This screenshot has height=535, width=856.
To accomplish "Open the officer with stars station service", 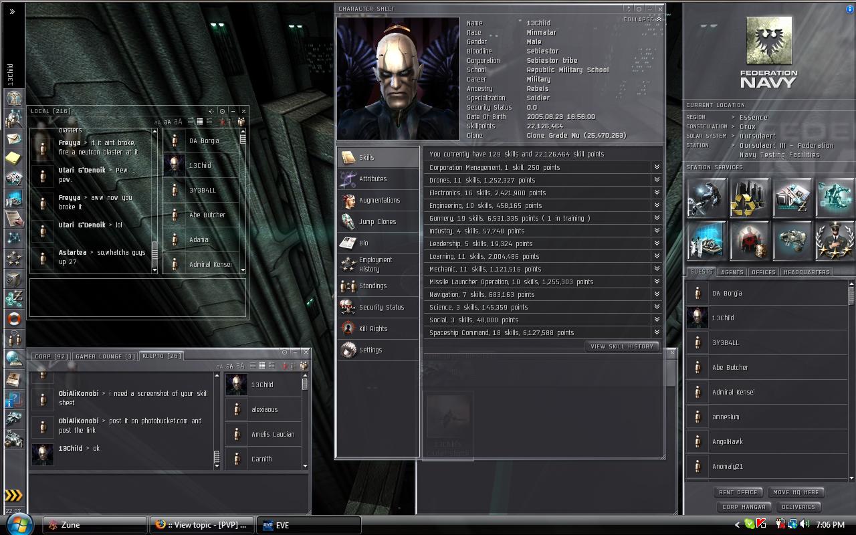I will click(x=835, y=240).
